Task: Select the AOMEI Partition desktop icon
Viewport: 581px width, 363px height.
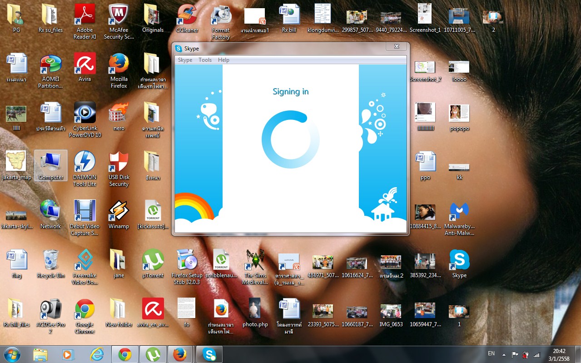Action: click(x=50, y=71)
